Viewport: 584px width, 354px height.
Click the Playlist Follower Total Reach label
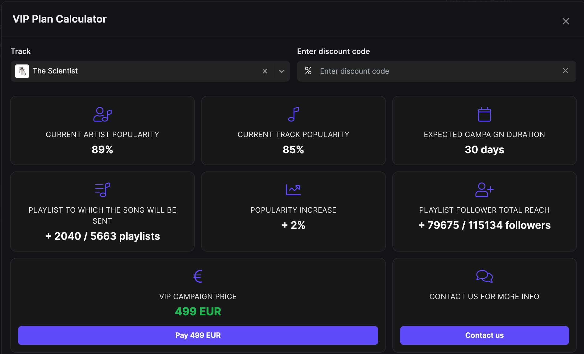(484, 210)
